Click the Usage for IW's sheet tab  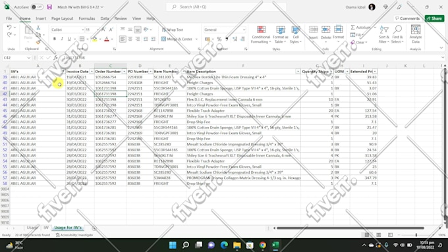tap(68, 228)
